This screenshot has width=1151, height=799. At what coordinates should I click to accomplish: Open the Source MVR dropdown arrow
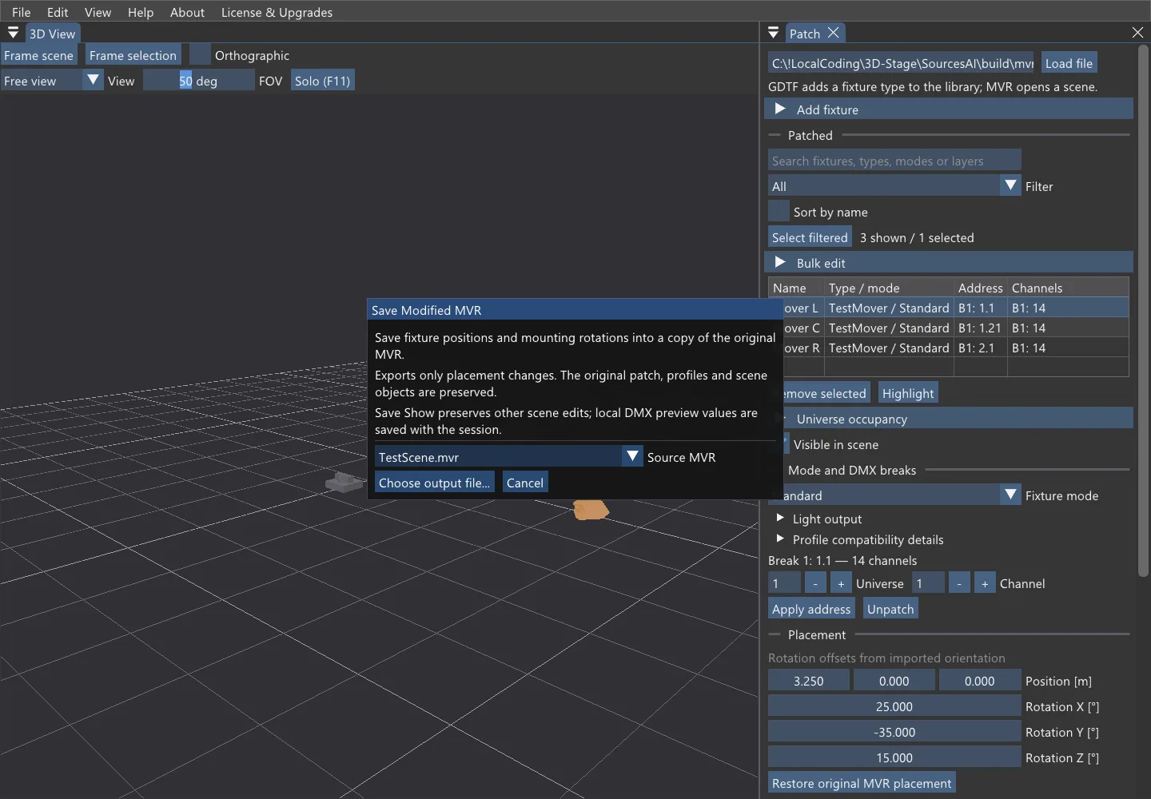632,457
